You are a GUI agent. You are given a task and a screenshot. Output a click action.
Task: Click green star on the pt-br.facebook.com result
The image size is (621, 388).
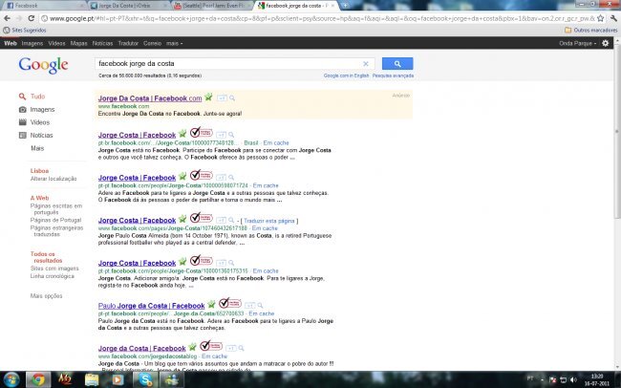point(182,134)
